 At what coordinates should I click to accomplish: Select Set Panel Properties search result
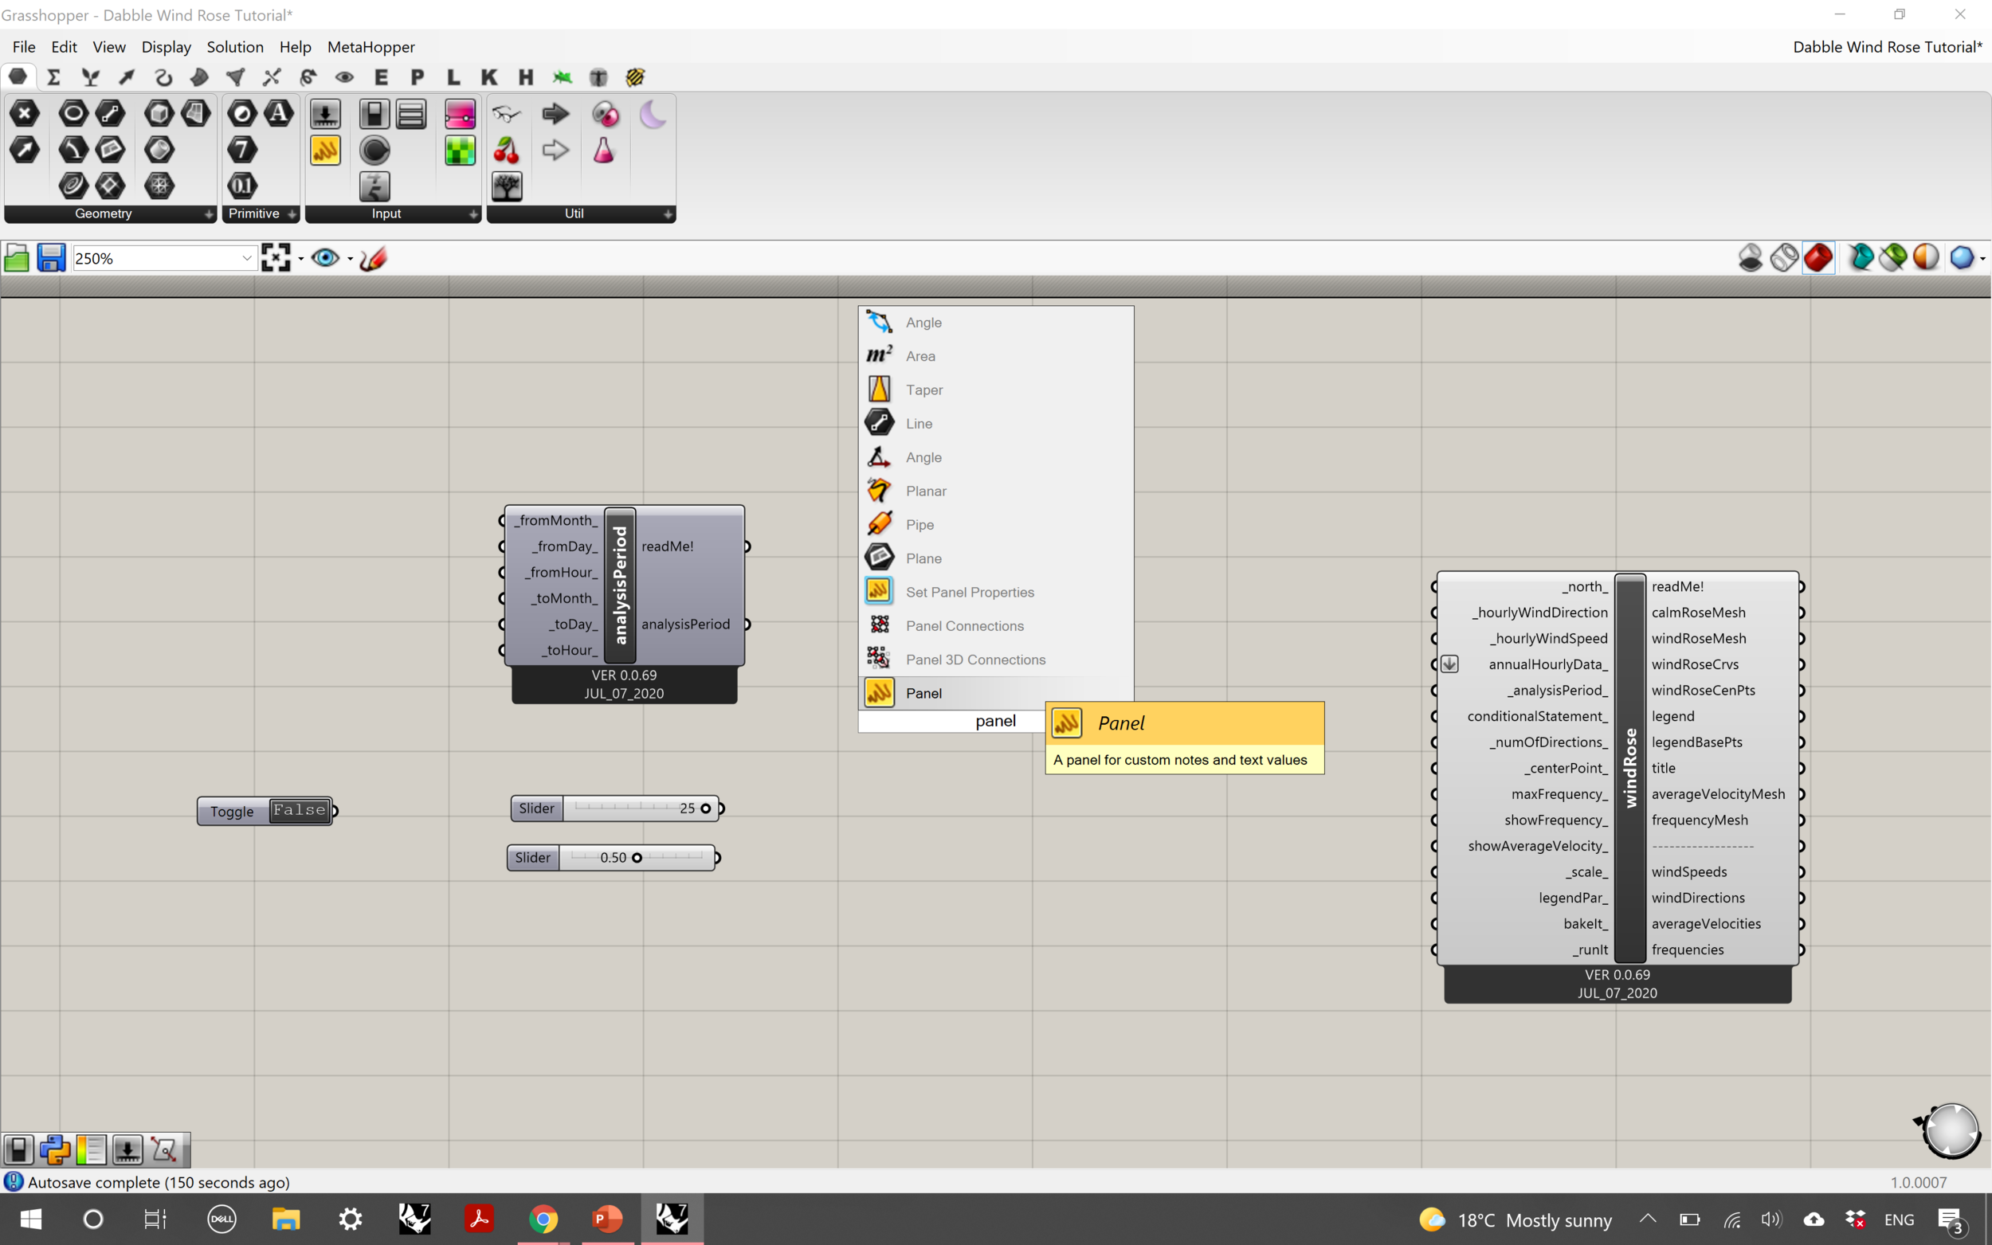pyautogui.click(x=969, y=592)
